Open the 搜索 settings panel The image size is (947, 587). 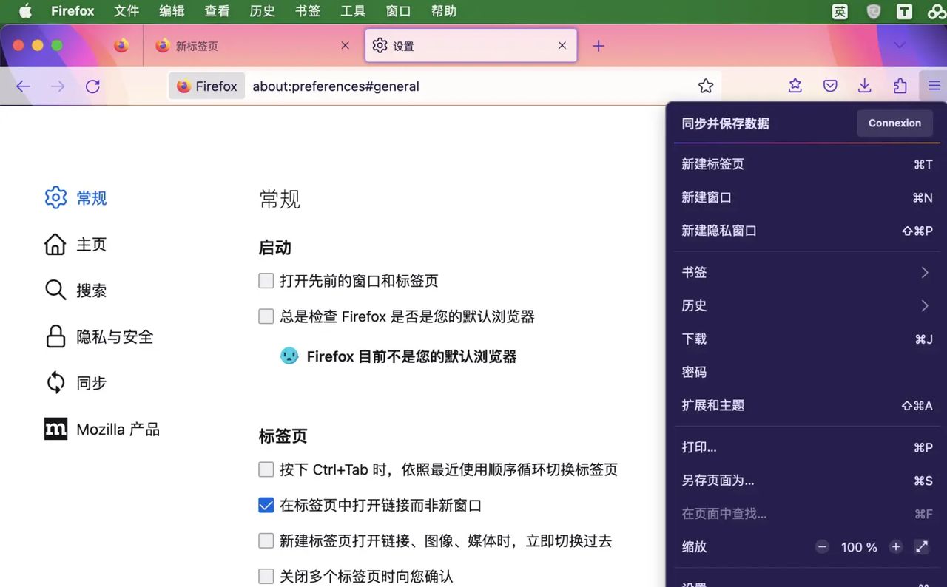coord(90,291)
